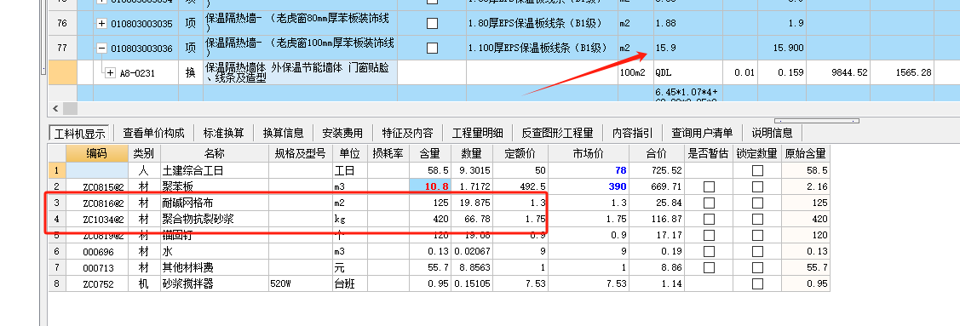Click the 市场价 column header
960x326 pixels.
588,153
